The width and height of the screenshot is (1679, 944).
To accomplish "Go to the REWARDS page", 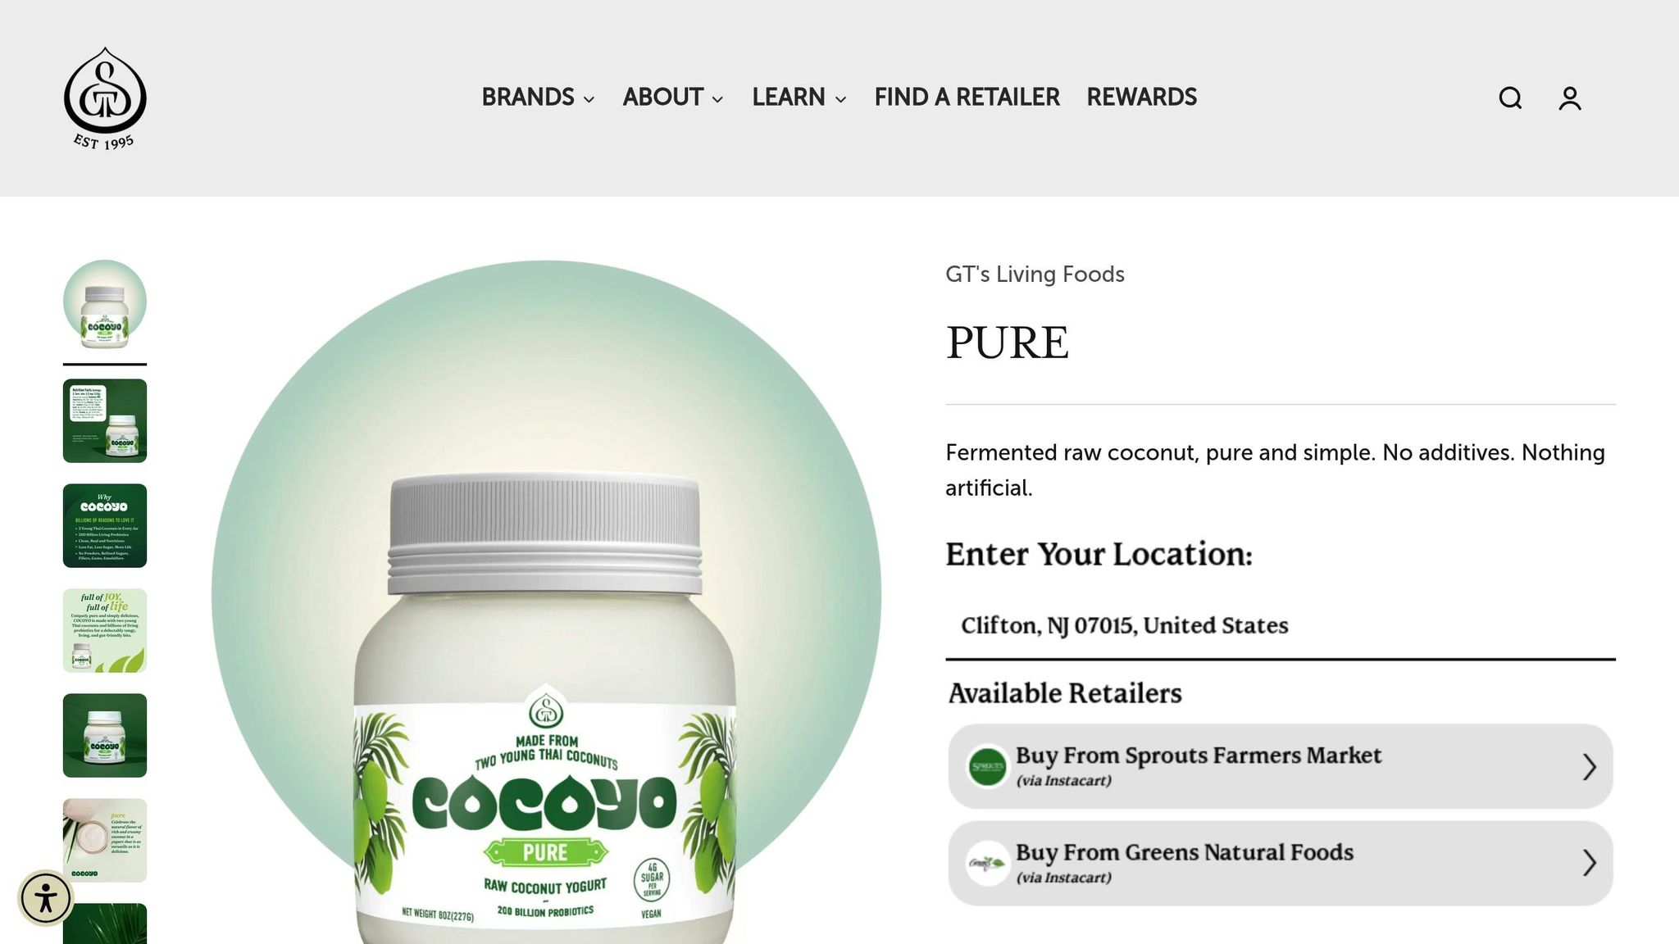I will click(1141, 98).
